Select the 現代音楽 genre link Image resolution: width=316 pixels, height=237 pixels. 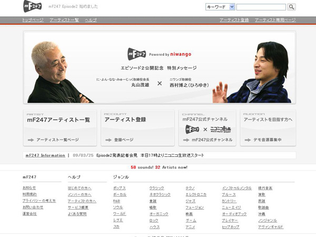pos(265,188)
